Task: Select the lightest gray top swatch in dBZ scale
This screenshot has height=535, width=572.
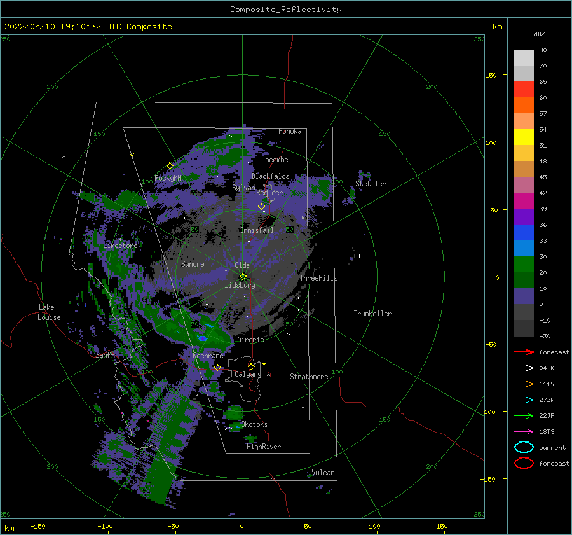Action: pyautogui.click(x=524, y=58)
